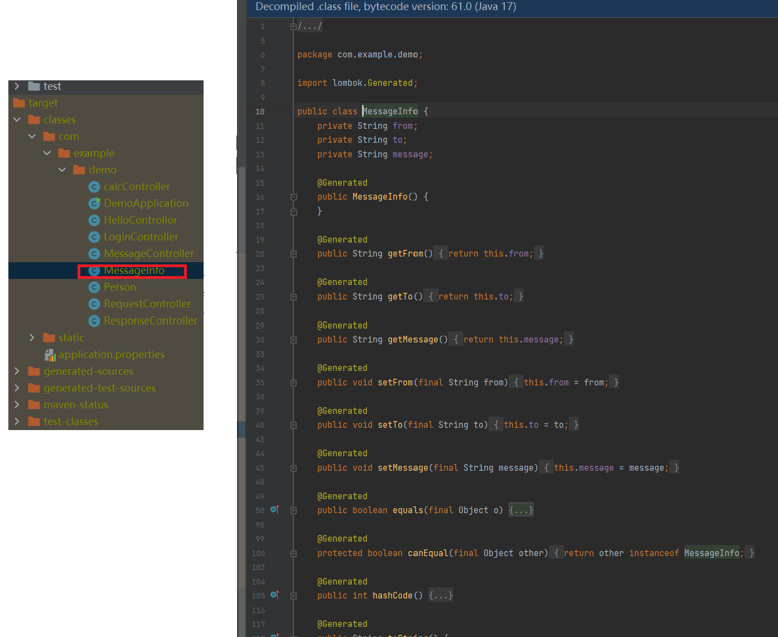
Task: Expand folded hashCode body placeholder
Action: point(441,596)
